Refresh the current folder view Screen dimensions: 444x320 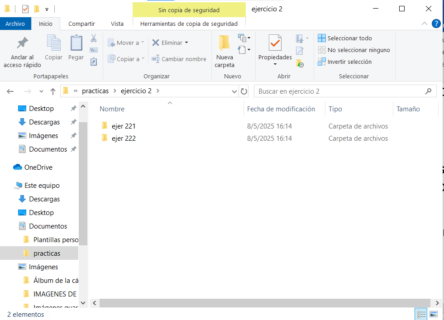pyautogui.click(x=244, y=91)
